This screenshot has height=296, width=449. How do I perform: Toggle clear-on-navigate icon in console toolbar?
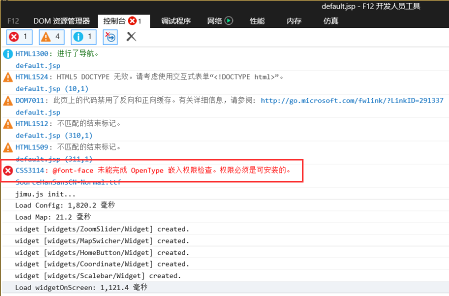coord(109,36)
